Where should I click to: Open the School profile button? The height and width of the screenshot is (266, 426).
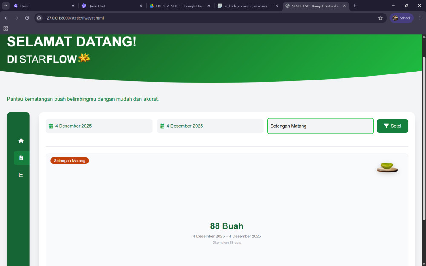click(401, 18)
